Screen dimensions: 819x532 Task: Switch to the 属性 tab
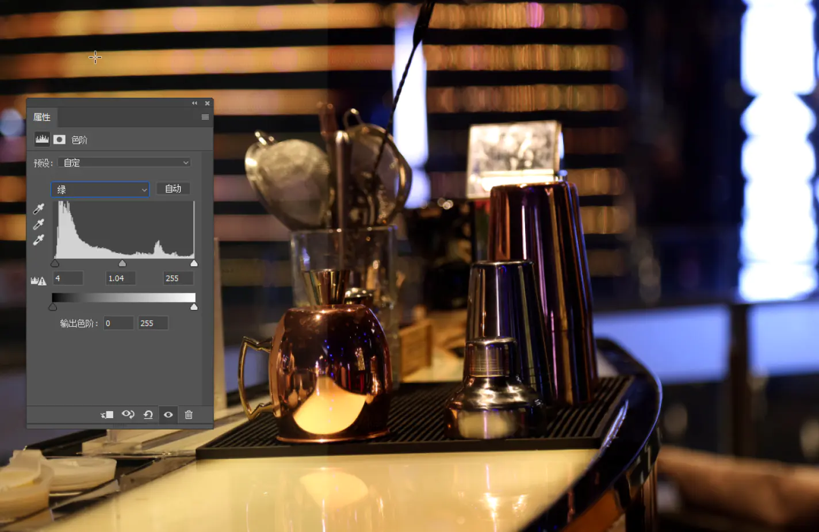pos(42,117)
